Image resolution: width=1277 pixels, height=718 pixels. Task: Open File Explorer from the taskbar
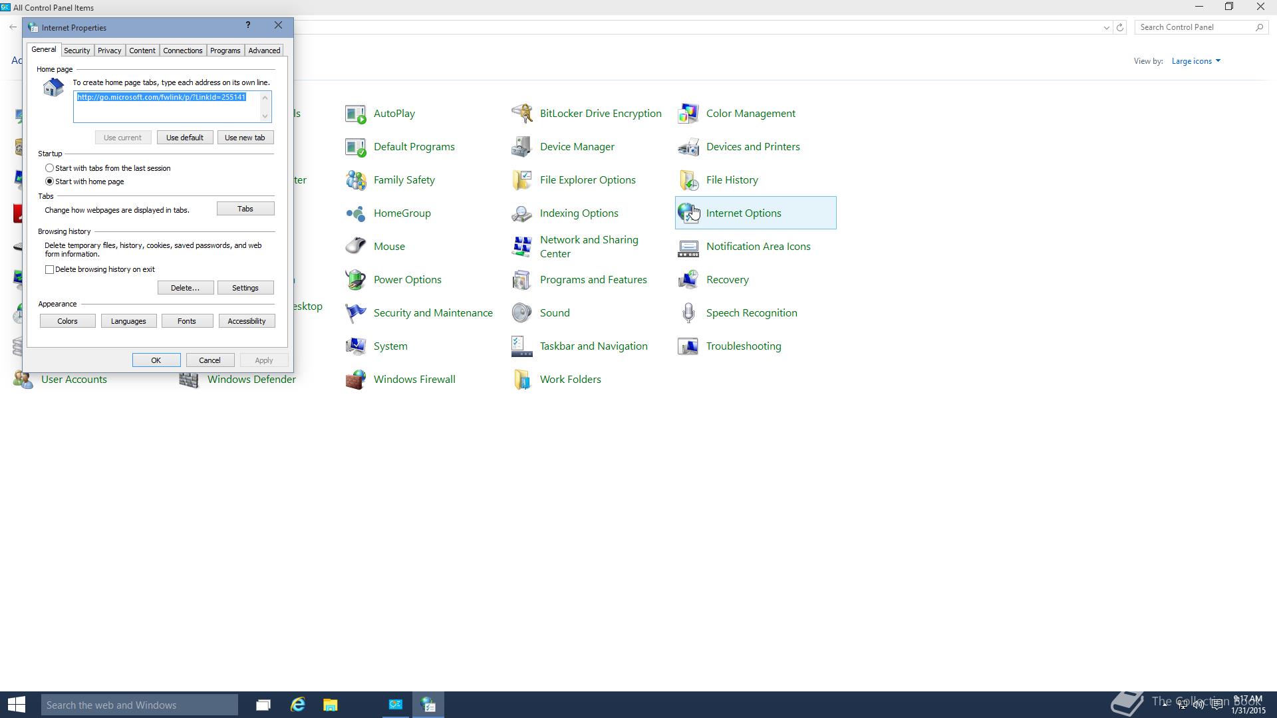coord(331,705)
